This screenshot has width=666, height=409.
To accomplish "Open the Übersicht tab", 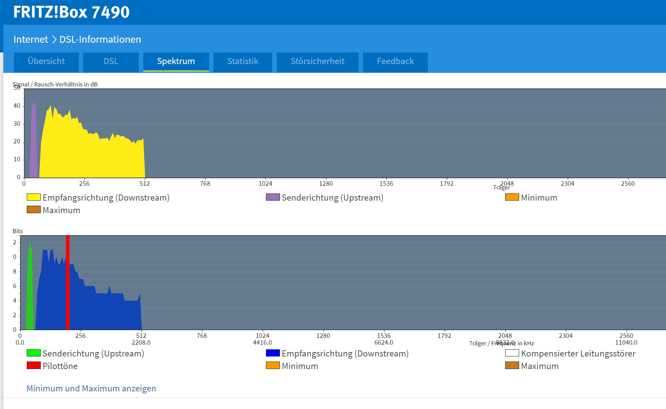I will click(x=46, y=61).
